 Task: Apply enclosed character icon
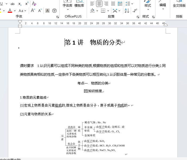click(54, 11)
